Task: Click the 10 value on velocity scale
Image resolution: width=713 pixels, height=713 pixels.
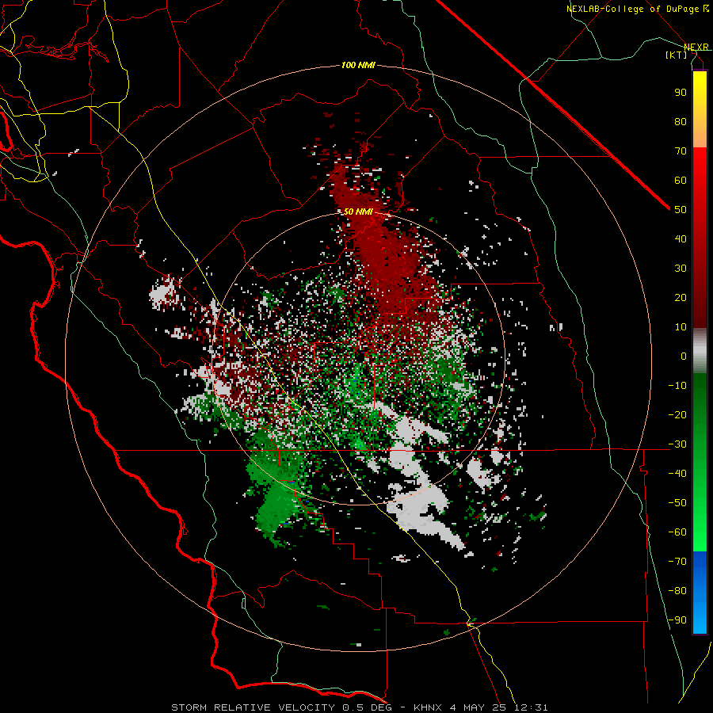Action: 681,327
